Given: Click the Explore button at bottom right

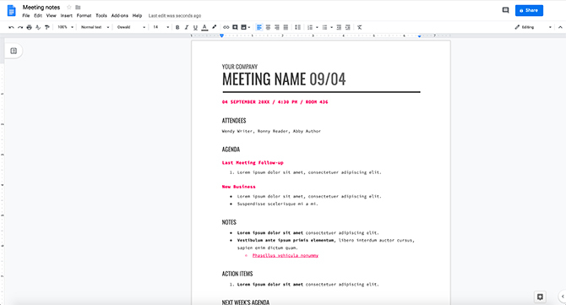Looking at the screenshot, I should tap(540, 297).
